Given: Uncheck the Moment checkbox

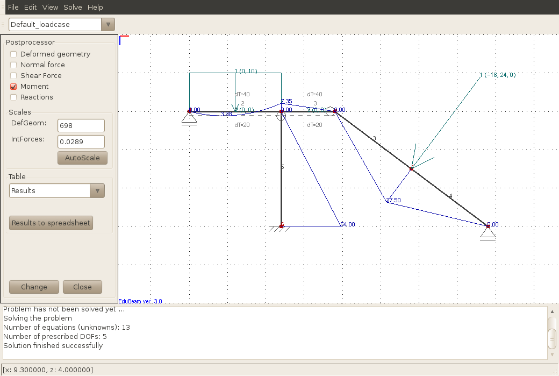Looking at the screenshot, I should click(13, 87).
